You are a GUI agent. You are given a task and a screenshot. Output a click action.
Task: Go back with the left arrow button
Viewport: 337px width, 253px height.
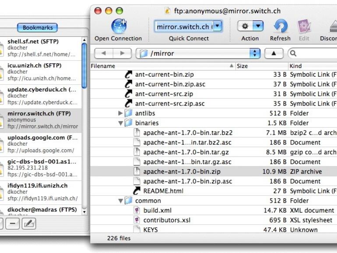pos(104,53)
